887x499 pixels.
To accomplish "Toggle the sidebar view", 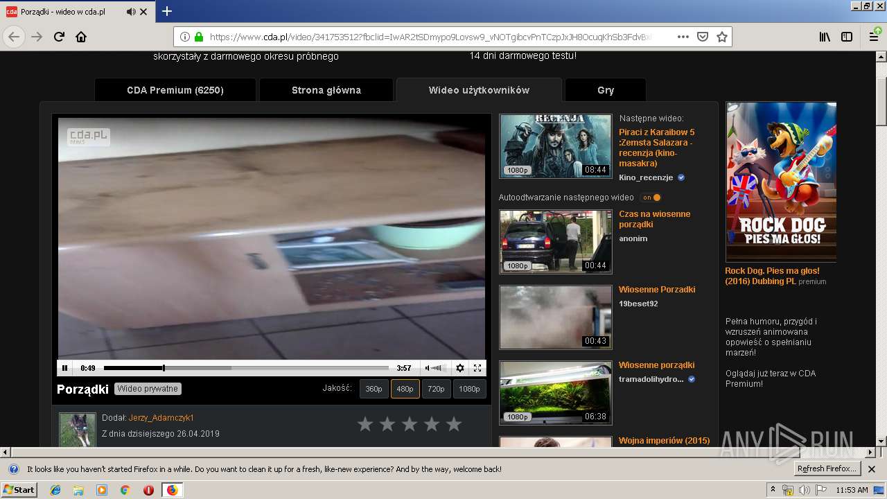I will pyautogui.click(x=847, y=37).
